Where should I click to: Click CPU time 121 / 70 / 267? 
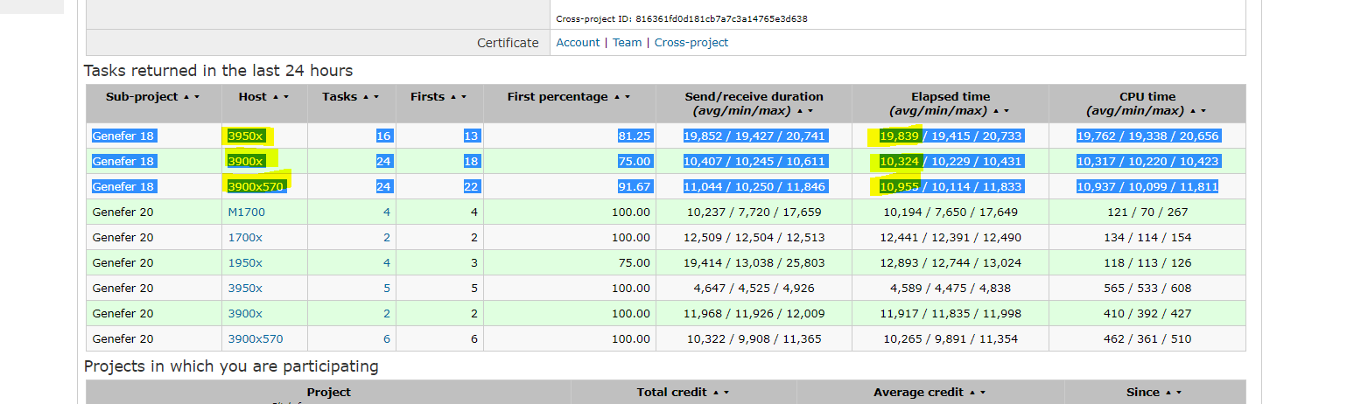click(x=1147, y=212)
